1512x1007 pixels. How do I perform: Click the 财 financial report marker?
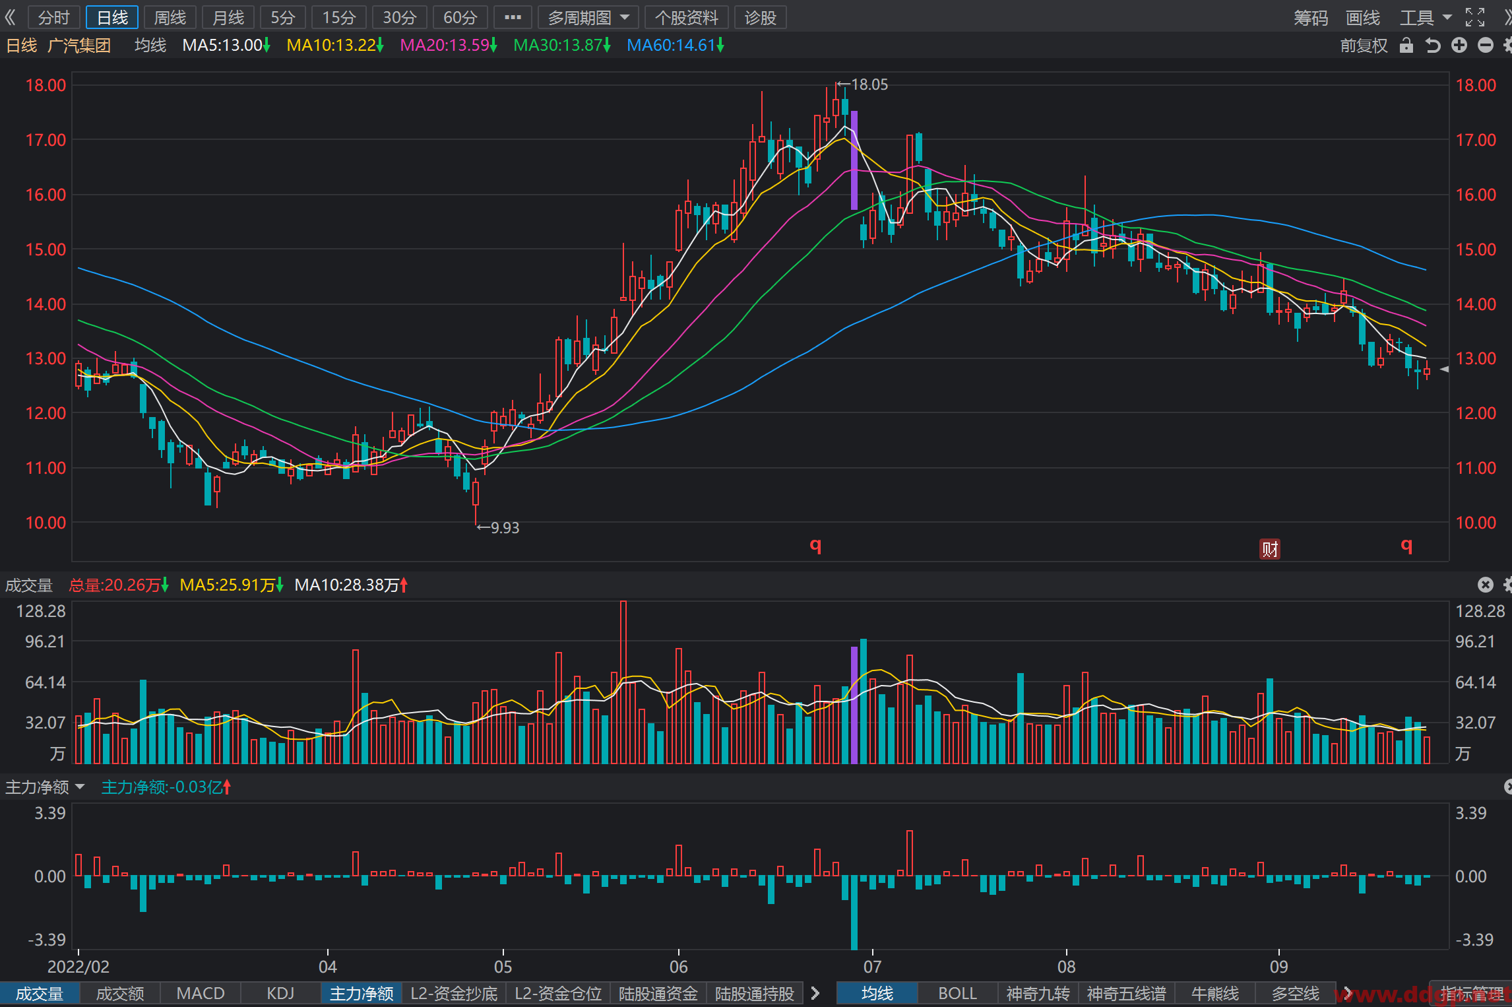[1270, 549]
